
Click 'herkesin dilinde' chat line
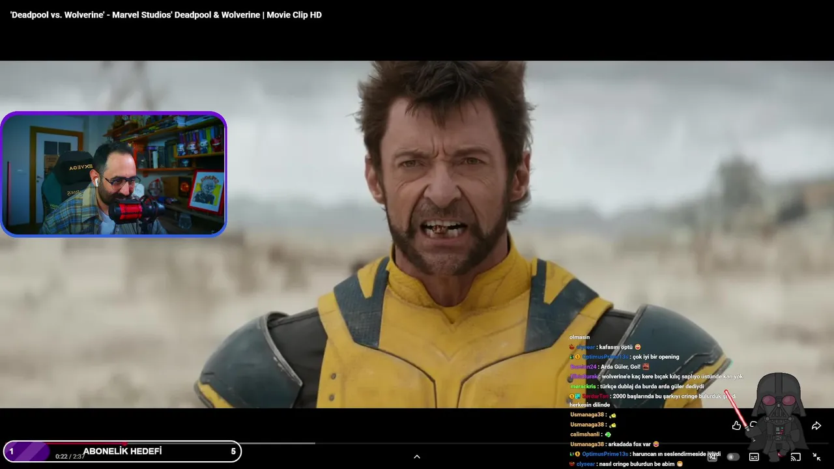click(x=590, y=405)
